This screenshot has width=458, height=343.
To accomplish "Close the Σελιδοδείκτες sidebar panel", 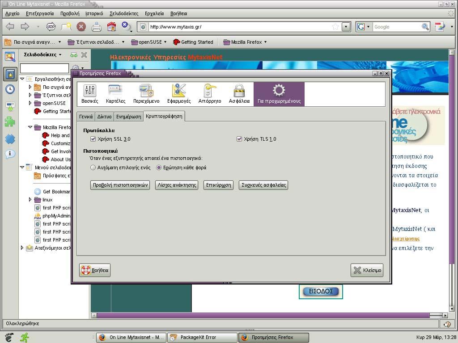I will pos(84,54).
